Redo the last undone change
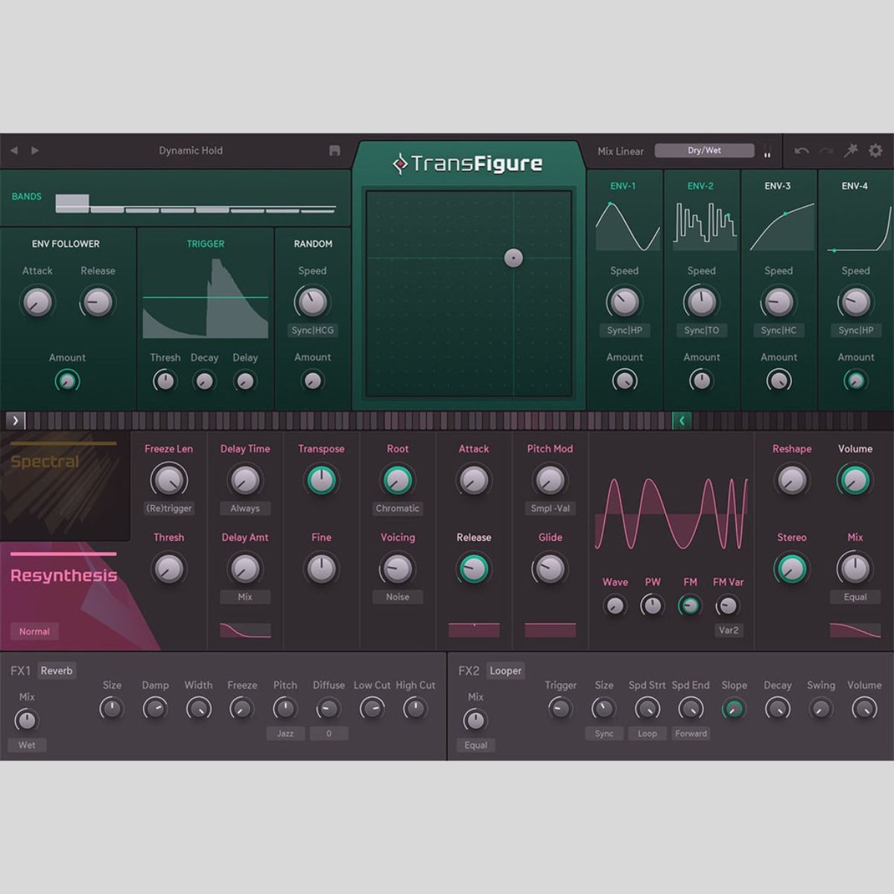 825,150
